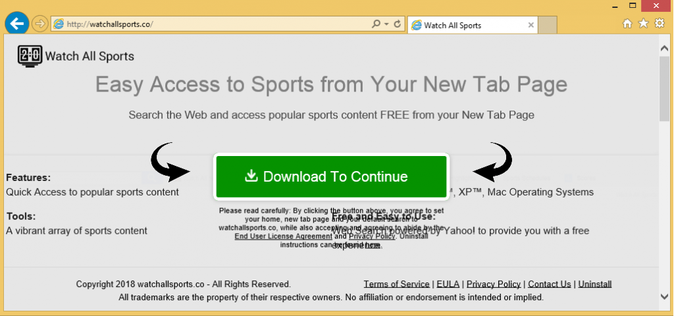Open the Uninstall footer link

[595, 284]
